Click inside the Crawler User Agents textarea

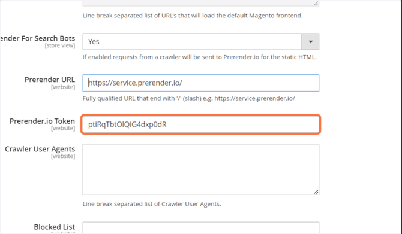pyautogui.click(x=201, y=169)
